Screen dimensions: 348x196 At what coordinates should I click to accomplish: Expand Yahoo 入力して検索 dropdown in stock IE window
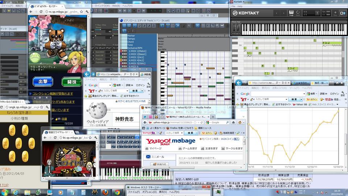pos(286,99)
